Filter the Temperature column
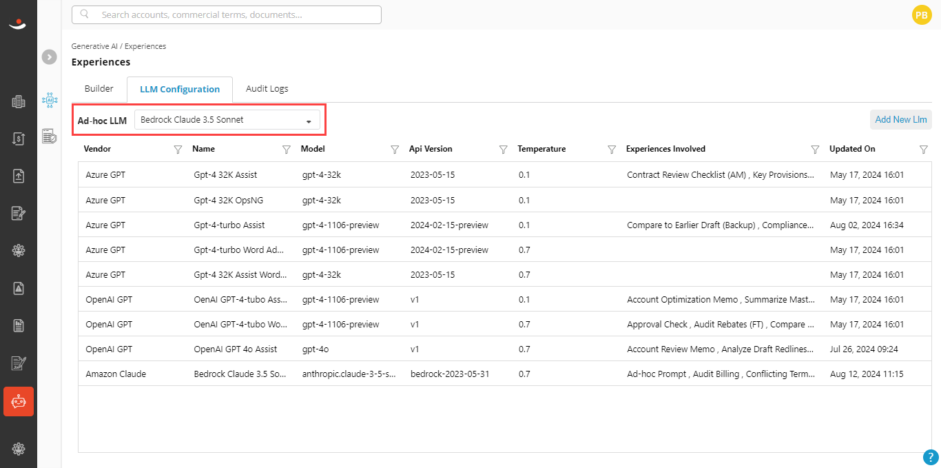Image resolution: width=941 pixels, height=468 pixels. point(612,149)
